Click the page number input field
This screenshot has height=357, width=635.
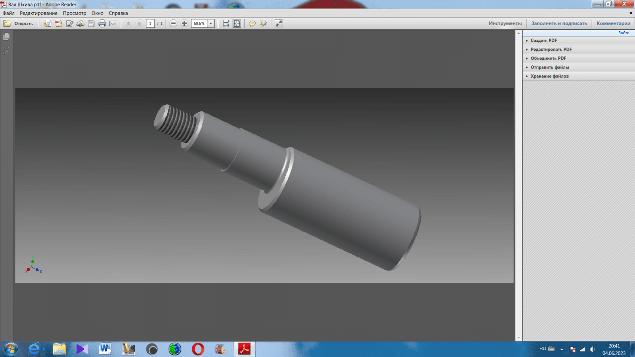150,23
